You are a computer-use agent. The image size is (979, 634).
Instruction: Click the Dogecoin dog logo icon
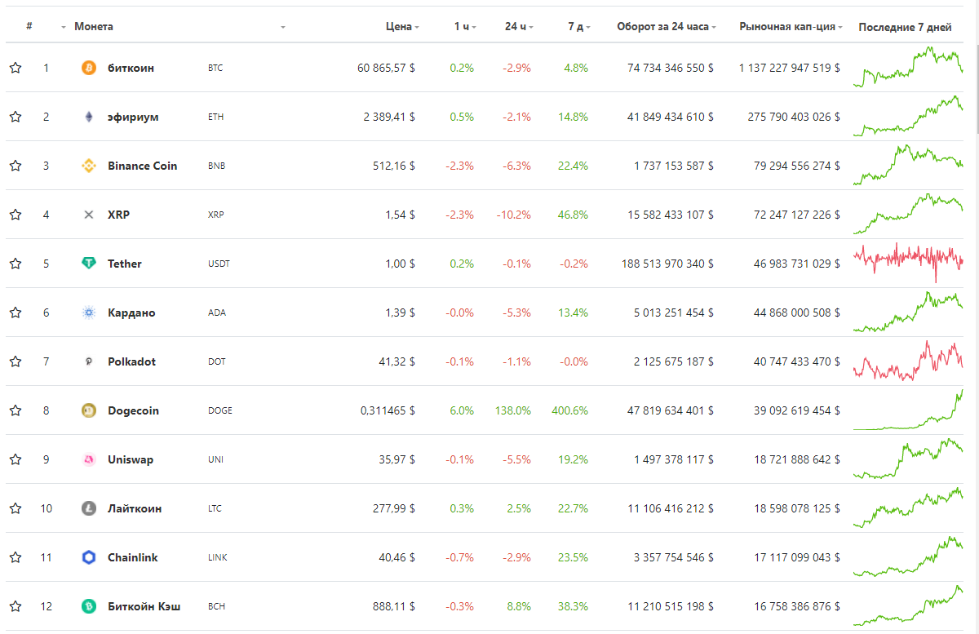point(89,410)
